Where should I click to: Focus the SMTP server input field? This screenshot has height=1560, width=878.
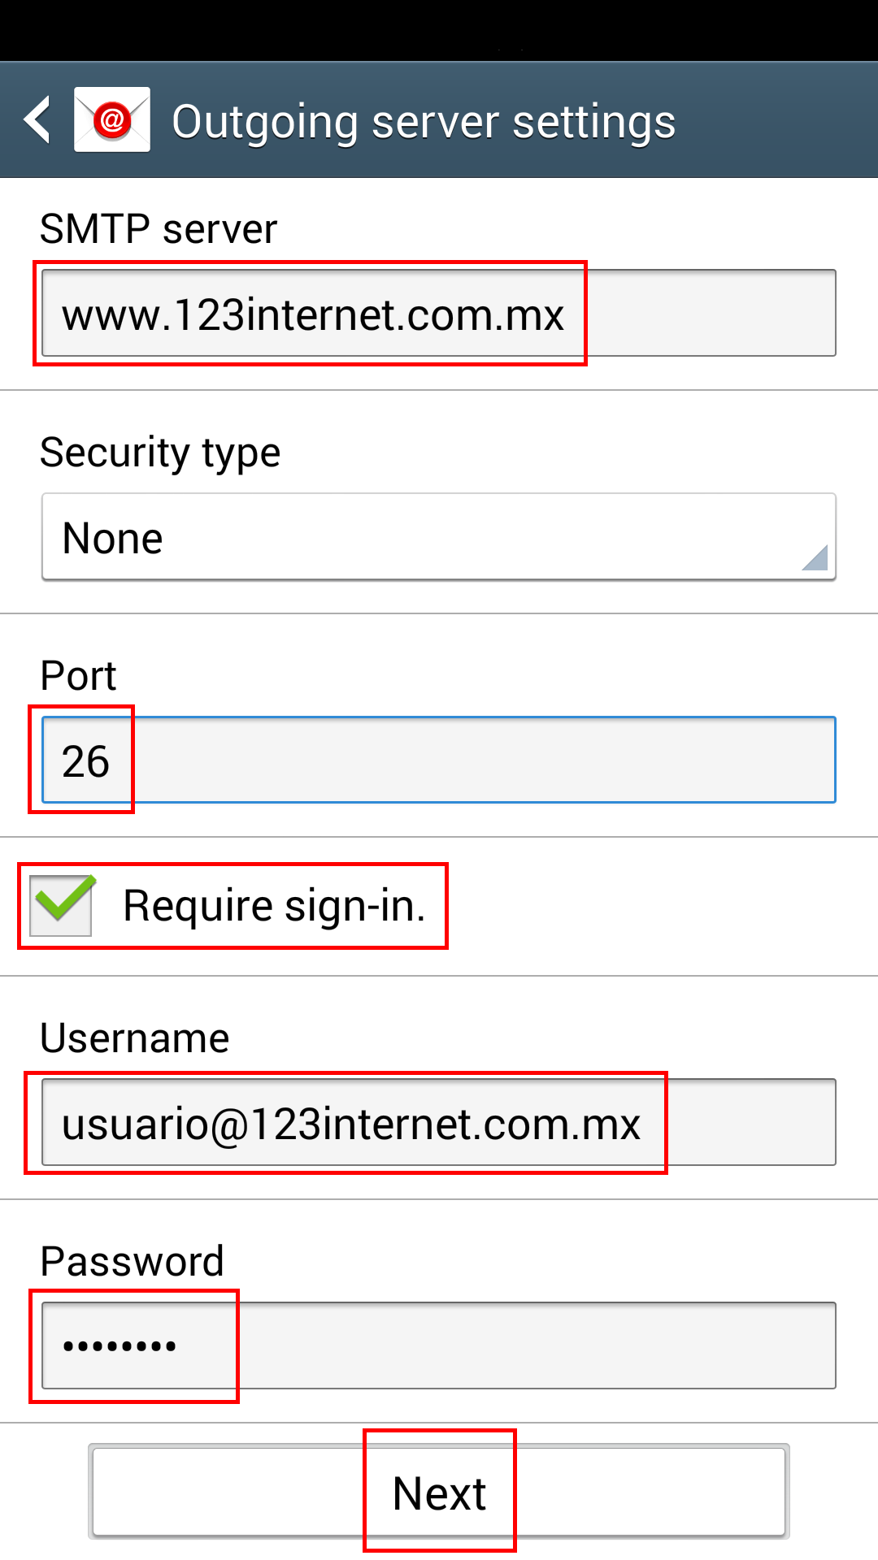(x=439, y=313)
